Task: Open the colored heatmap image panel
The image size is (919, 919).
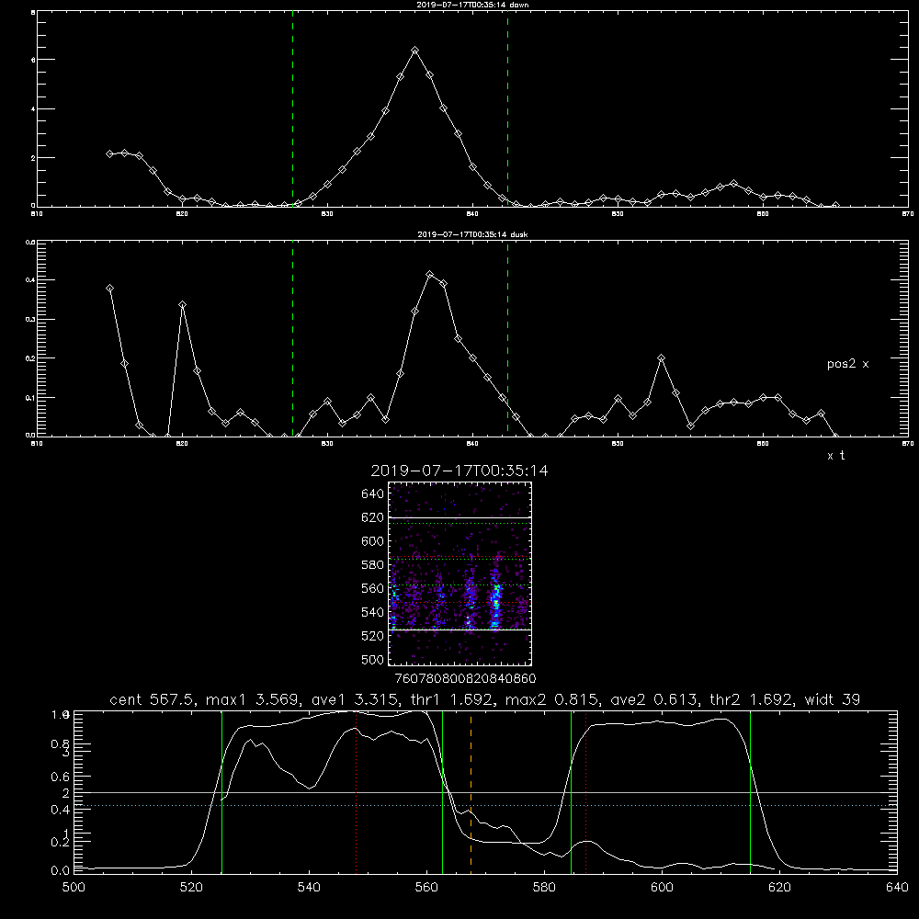Action: [x=459, y=573]
